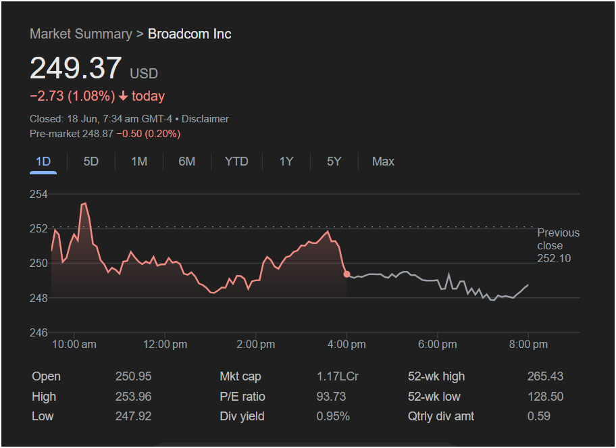
Task: Show the 6M chart tab
Action: 186,161
